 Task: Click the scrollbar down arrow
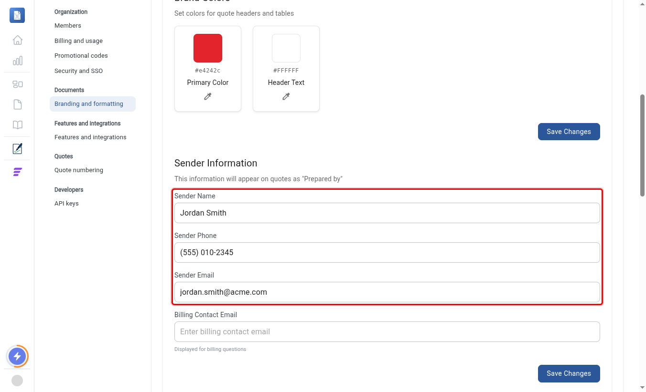tap(643, 387)
